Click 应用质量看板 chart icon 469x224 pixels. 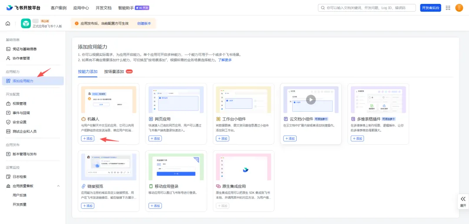pyautogui.click(x=8, y=186)
